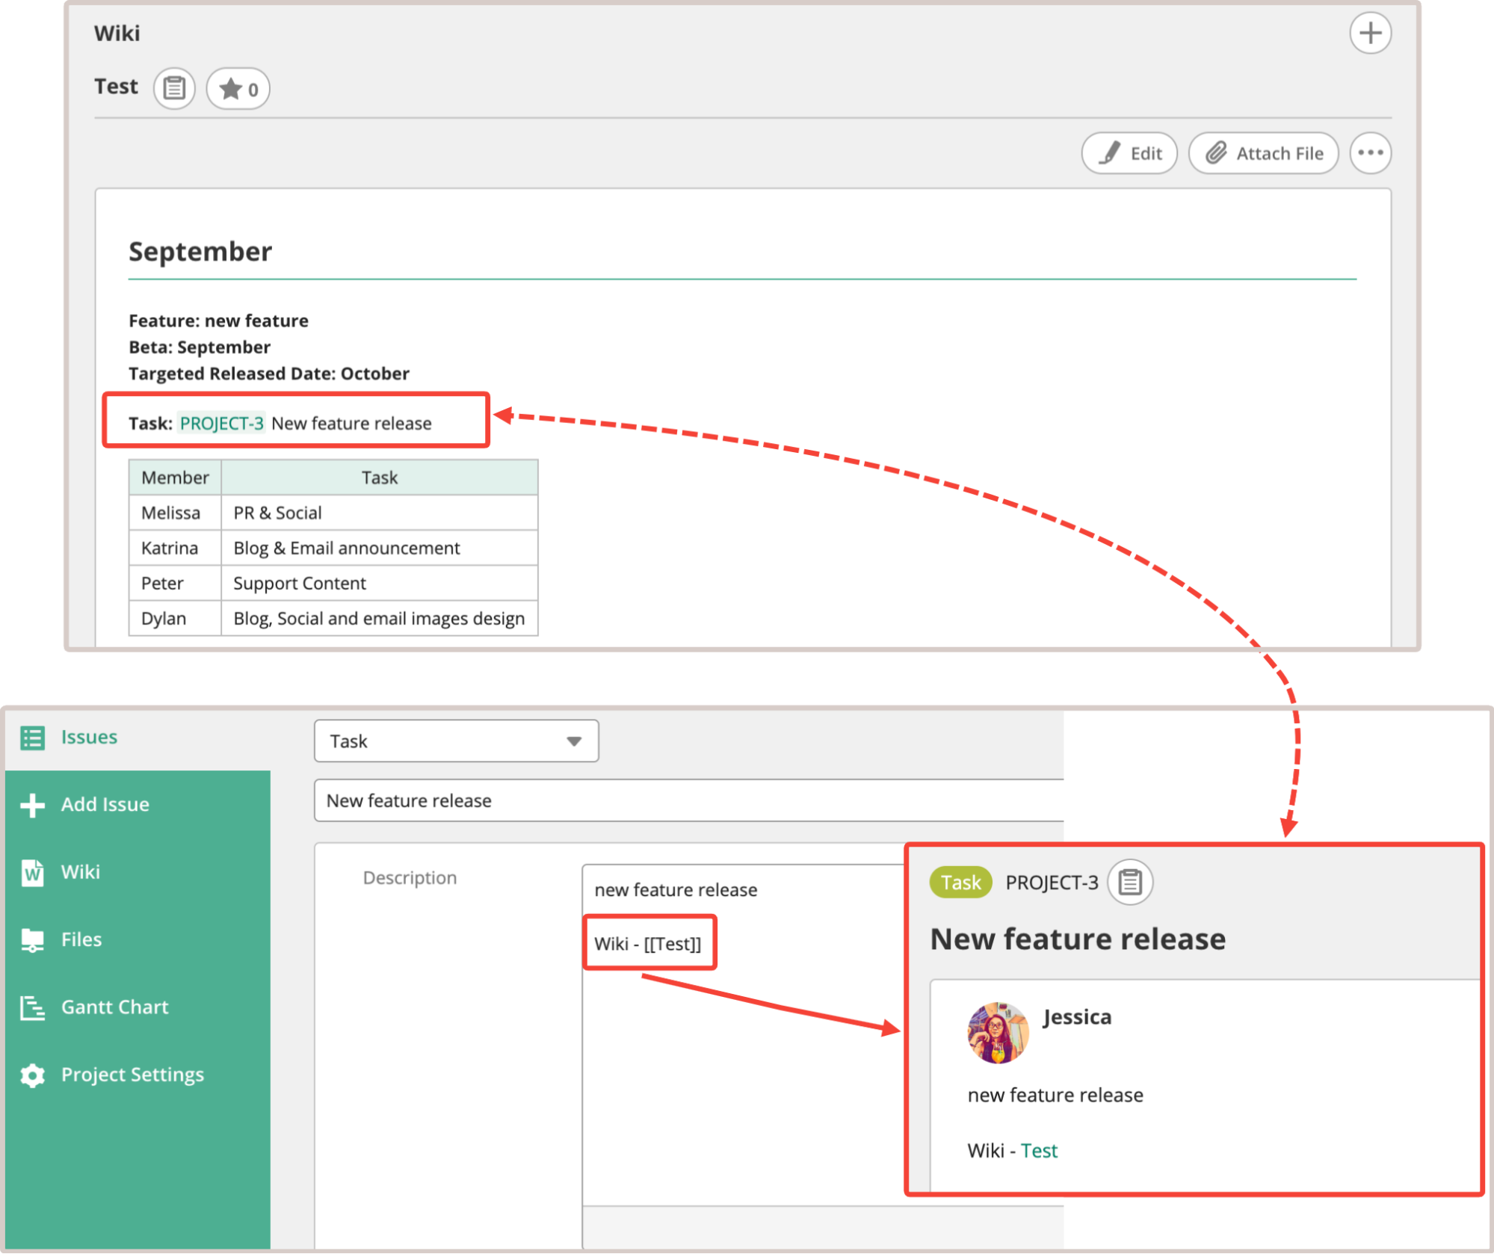
Task: Click the New feature release subject field
Action: point(688,800)
